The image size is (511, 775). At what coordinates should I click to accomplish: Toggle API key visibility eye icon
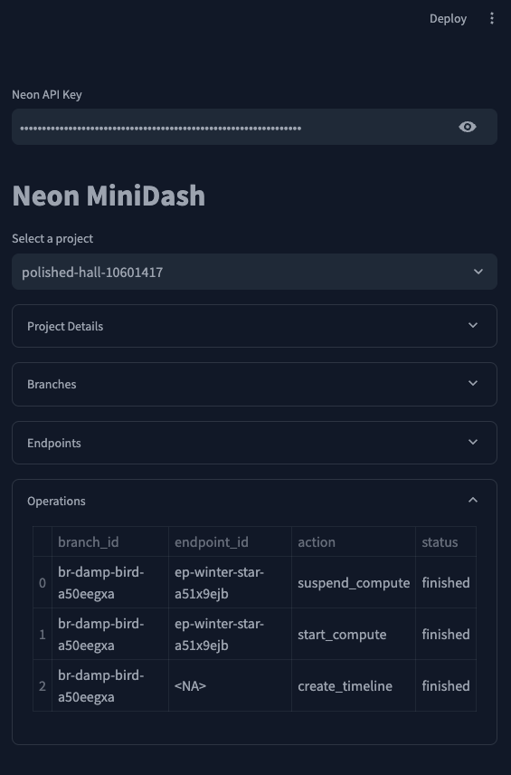(x=467, y=127)
